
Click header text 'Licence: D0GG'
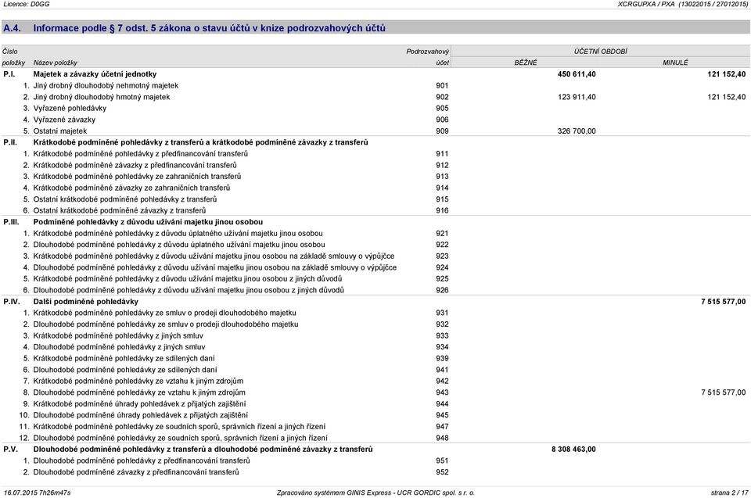click(x=27, y=4)
